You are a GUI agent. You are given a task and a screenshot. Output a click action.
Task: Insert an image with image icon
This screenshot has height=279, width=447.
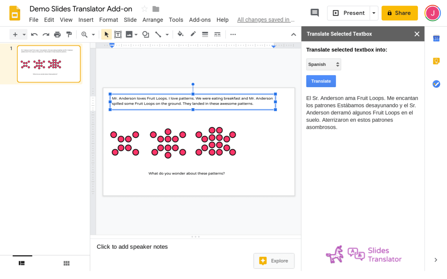(129, 34)
